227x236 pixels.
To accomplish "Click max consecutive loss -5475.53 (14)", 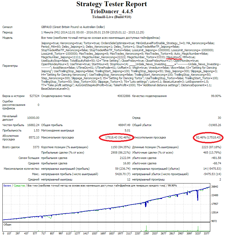I will 212,174.
